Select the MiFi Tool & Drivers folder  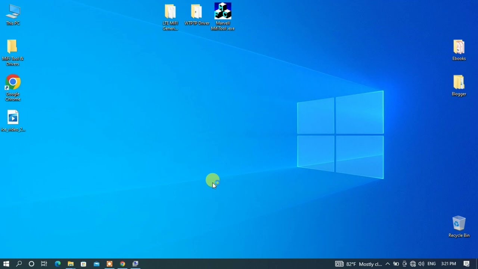click(13, 53)
